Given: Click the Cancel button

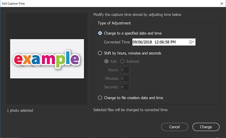Looking at the screenshot, I should 174,127.
